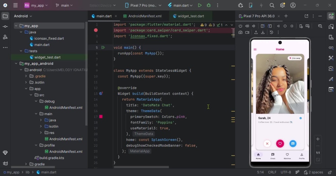
Task: Jump to next highlighted error arrow
Action: (232, 25)
